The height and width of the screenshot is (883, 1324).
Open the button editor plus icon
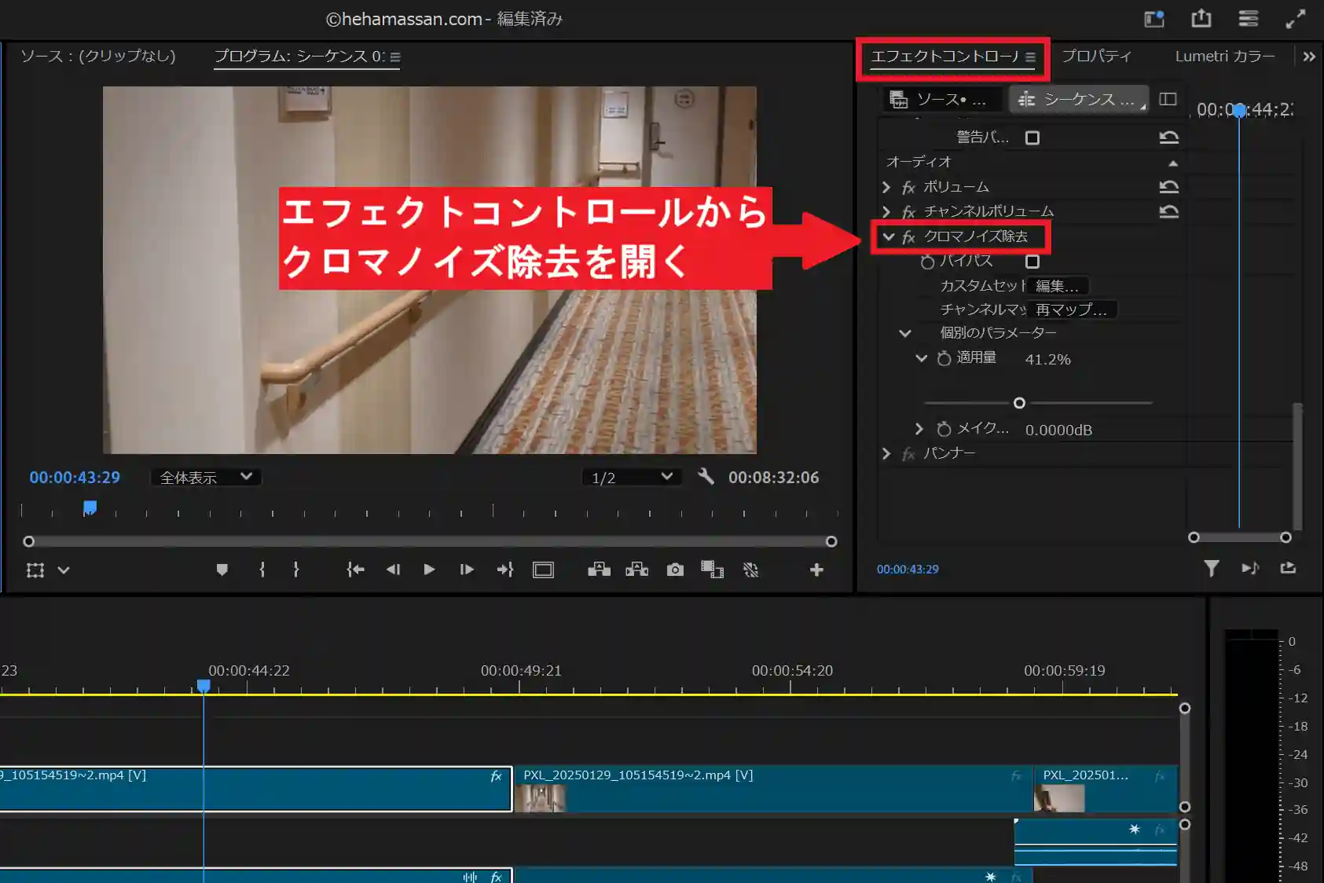coord(816,570)
